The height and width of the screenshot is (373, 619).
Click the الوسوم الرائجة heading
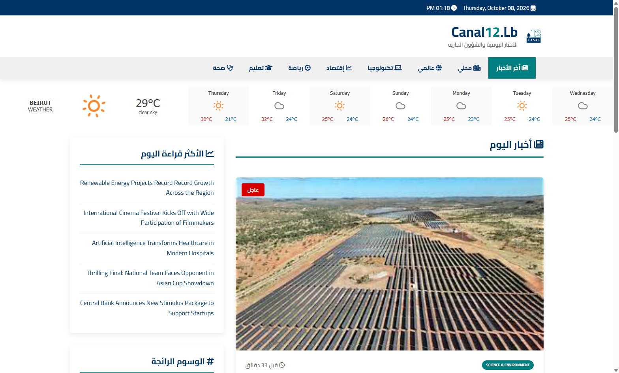click(x=183, y=362)
